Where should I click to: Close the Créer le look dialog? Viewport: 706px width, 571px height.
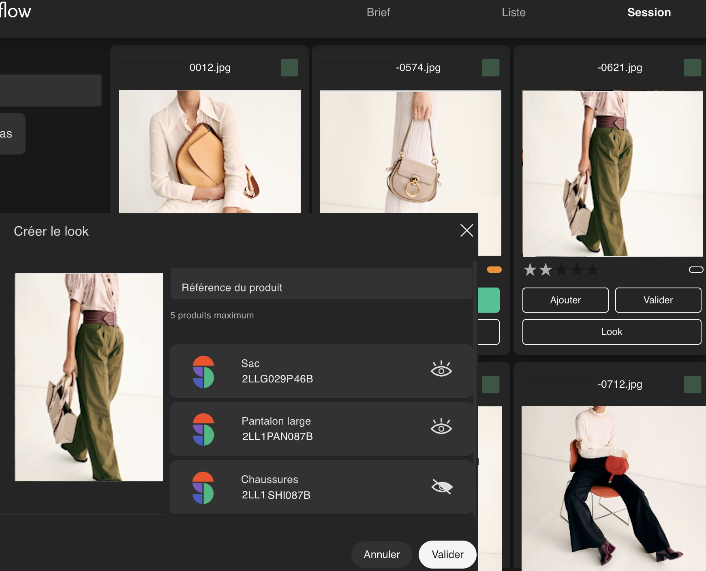pos(466,230)
